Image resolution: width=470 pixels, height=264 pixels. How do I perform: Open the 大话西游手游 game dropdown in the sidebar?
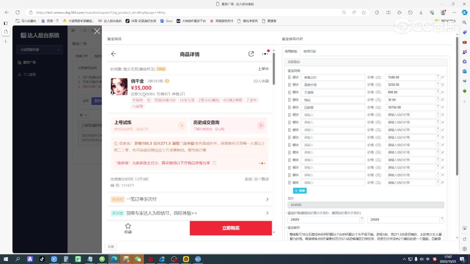pyautogui.click(x=40, y=49)
